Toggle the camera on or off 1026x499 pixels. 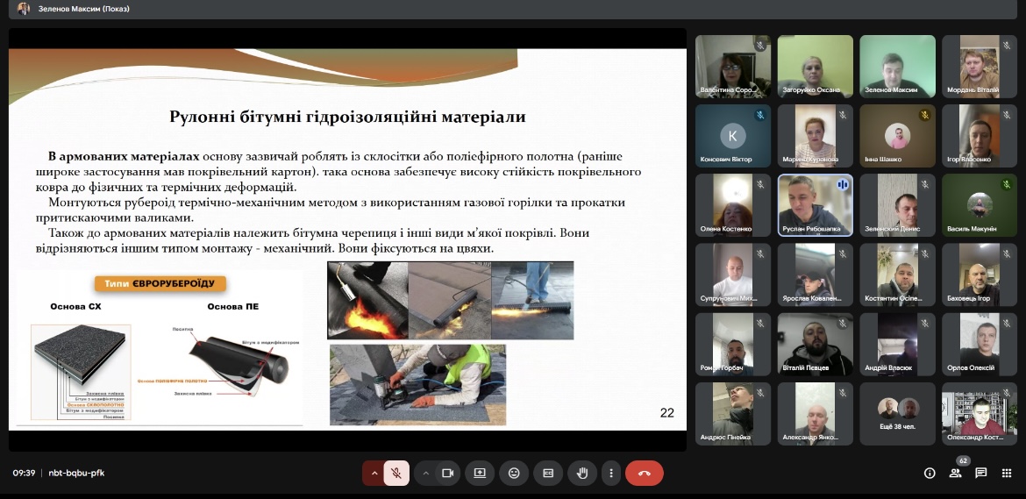[447, 474]
